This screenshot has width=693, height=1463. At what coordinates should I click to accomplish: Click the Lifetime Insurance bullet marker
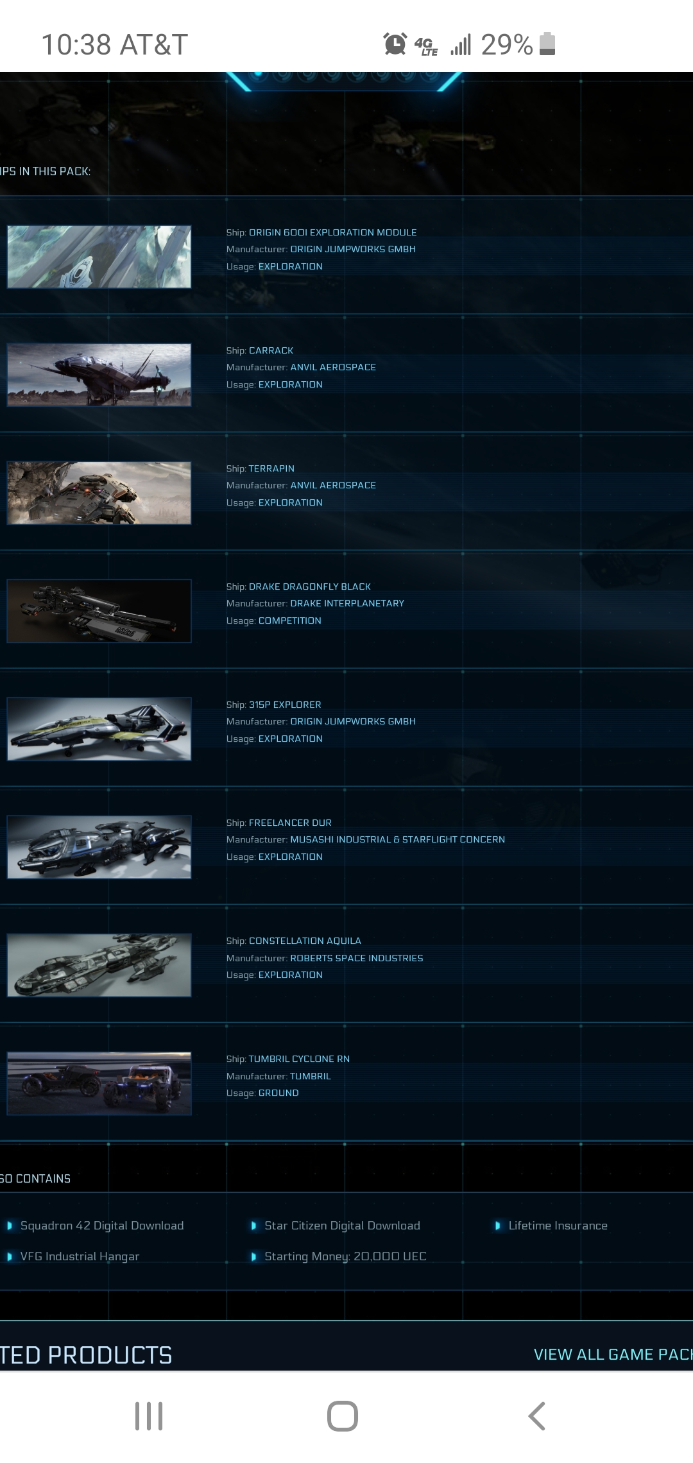pos(497,1226)
